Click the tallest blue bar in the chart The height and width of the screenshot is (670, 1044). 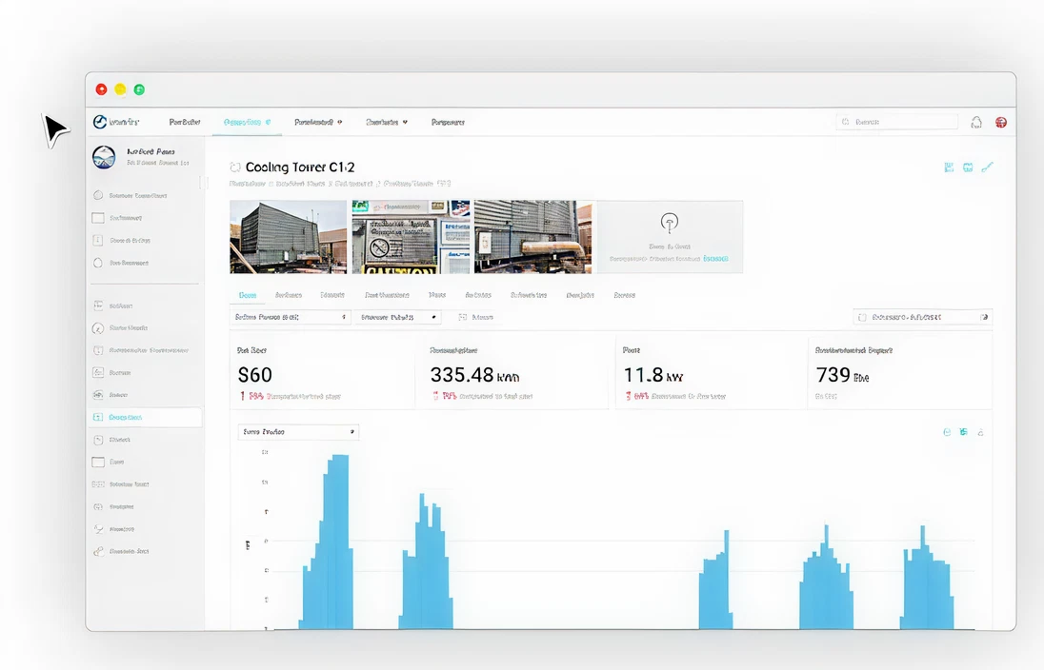point(337,542)
